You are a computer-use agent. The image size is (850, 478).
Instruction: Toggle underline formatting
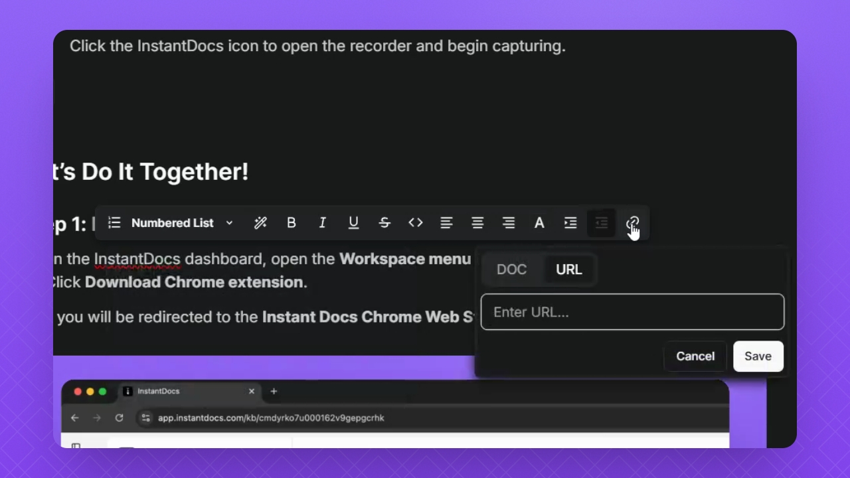(x=353, y=223)
